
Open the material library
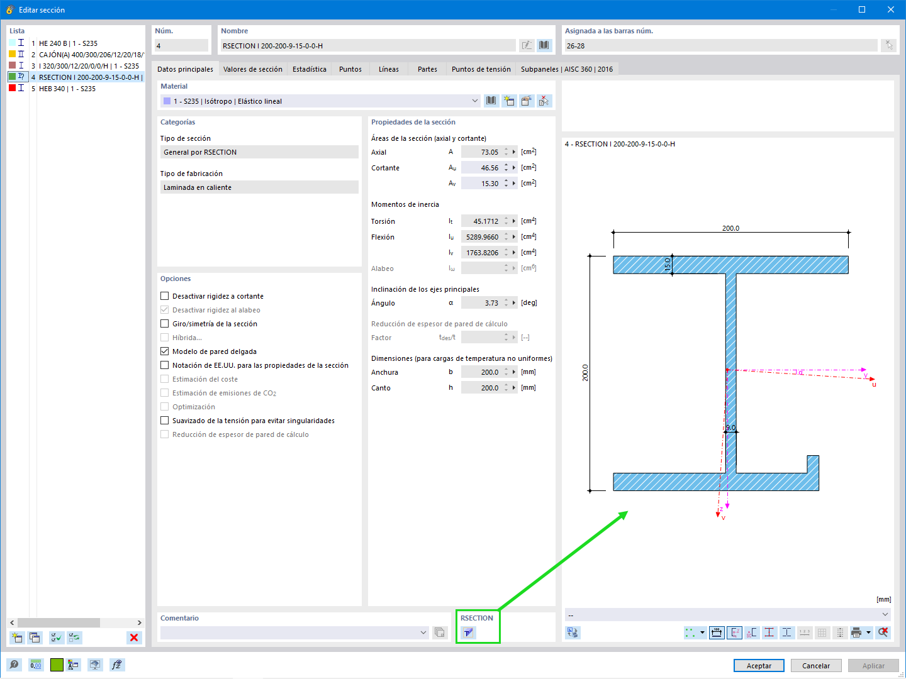(491, 101)
